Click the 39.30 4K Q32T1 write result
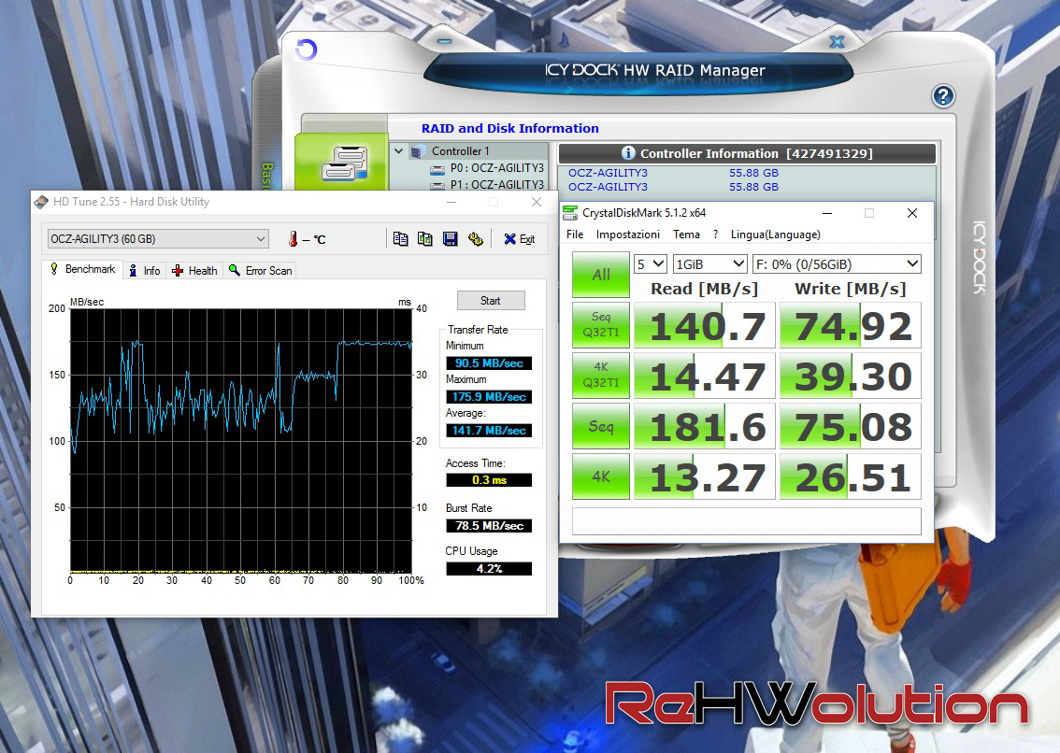The image size is (1060, 753). click(x=851, y=376)
